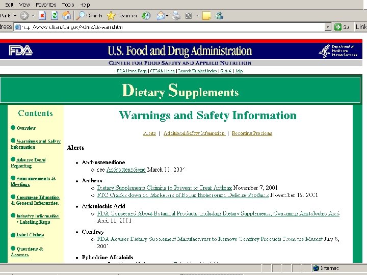
Task: Open the Favorites menu
Action: coord(46,5)
